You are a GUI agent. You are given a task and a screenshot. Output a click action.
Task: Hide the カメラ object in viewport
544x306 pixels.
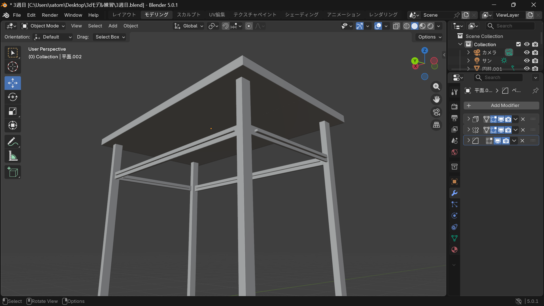coord(527,52)
